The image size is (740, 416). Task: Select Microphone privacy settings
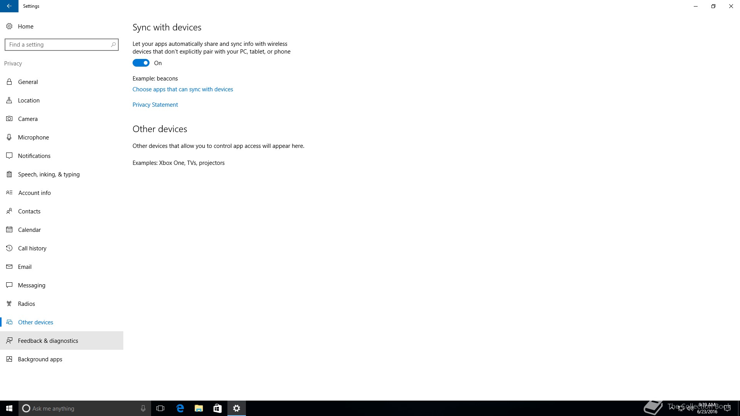(x=62, y=137)
